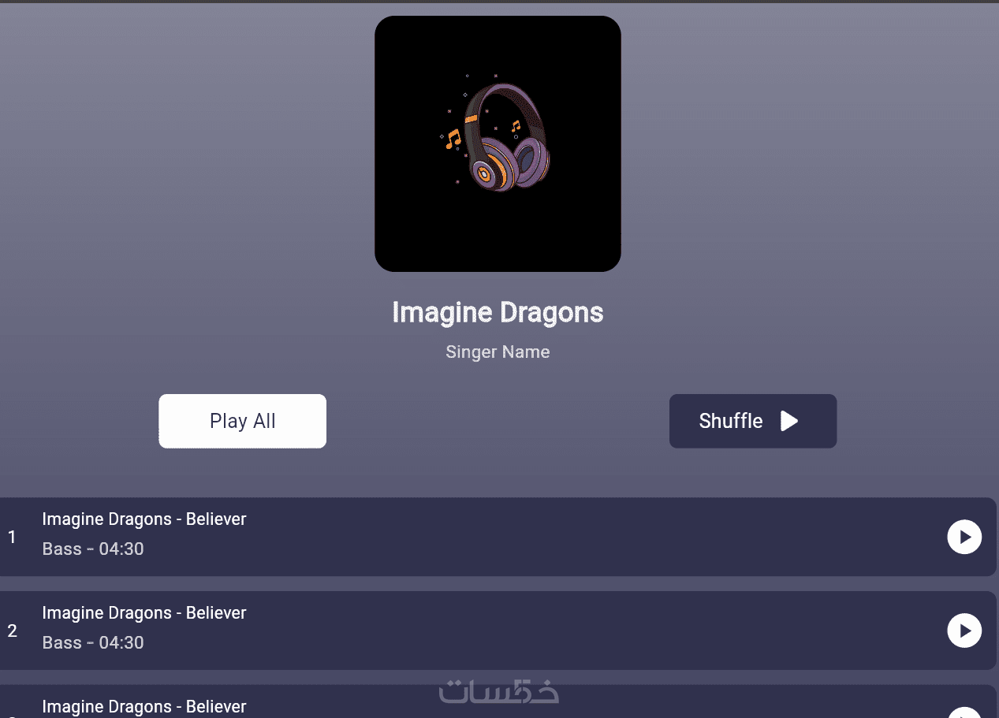
Task: Select third track title at the bottom edge
Action: 144,706
